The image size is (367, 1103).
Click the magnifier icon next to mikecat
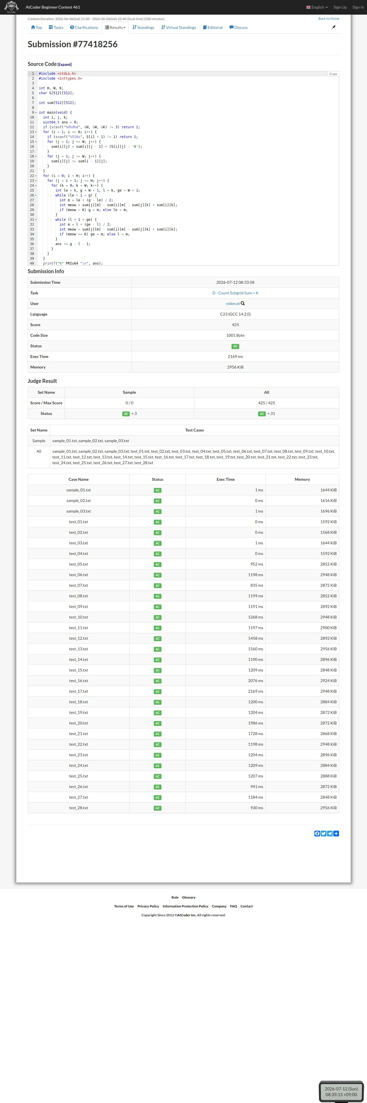pos(243,304)
